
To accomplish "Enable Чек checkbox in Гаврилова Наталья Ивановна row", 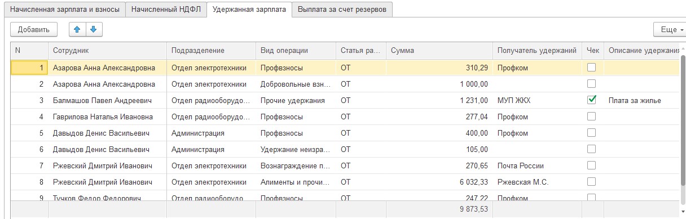I will pyautogui.click(x=592, y=117).
